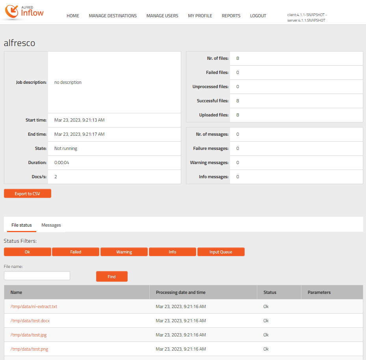This screenshot has height=360, width=366.
Task: Click the Alfred Inflow logo
Action: tap(24, 12)
